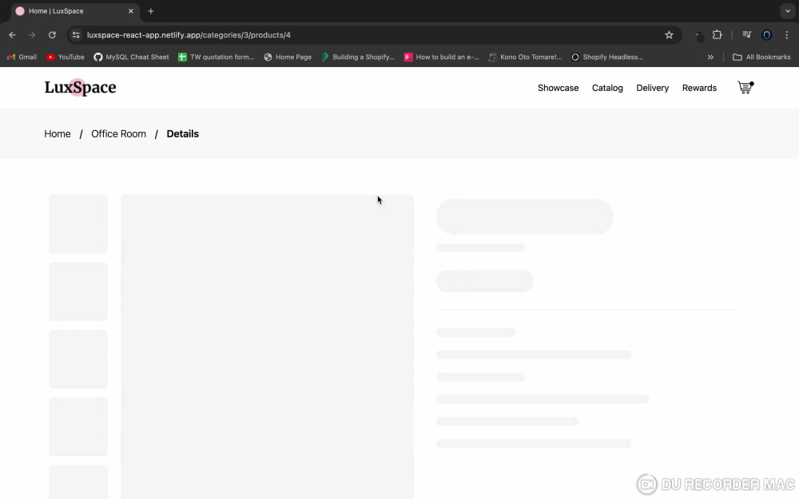Select the Home | LuxSpace browser tab
Screen dimensions: 799x499
tap(74, 11)
